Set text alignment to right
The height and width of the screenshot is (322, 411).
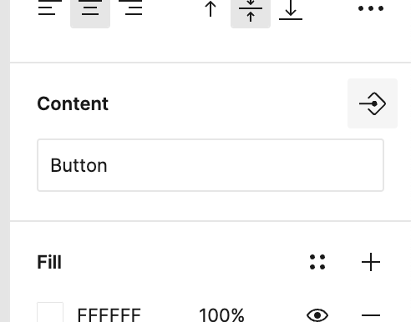click(x=130, y=8)
